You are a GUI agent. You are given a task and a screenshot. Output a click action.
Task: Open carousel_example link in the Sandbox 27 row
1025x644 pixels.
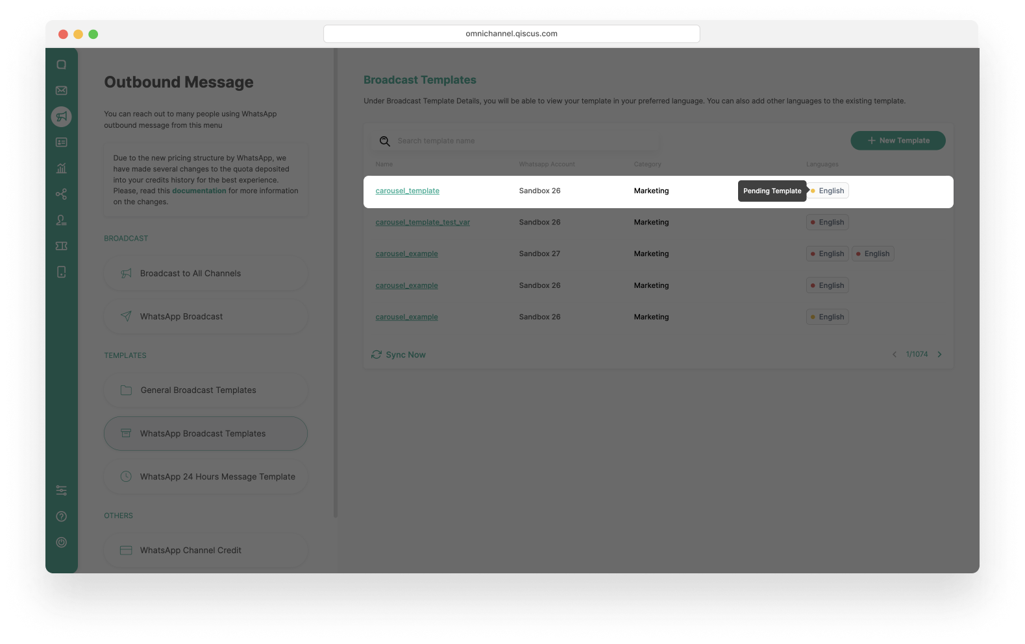[407, 254]
